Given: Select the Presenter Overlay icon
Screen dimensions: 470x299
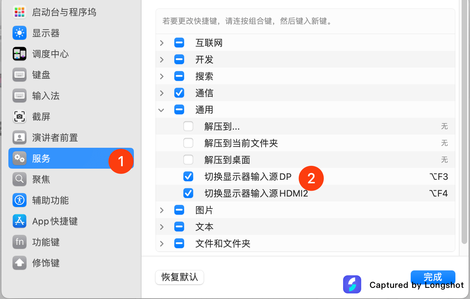Looking at the screenshot, I should click(20, 138).
